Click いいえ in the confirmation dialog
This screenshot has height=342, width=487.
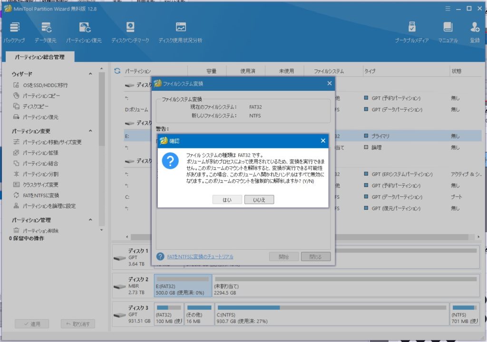click(x=259, y=200)
